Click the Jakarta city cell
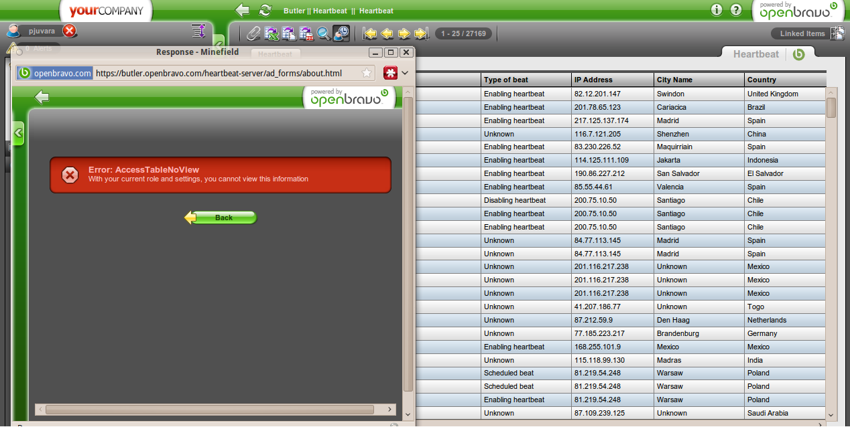850x427 pixels. 700,160
